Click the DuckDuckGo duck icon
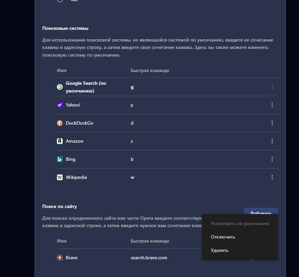Viewport: 299px width, 277px height. [60, 123]
